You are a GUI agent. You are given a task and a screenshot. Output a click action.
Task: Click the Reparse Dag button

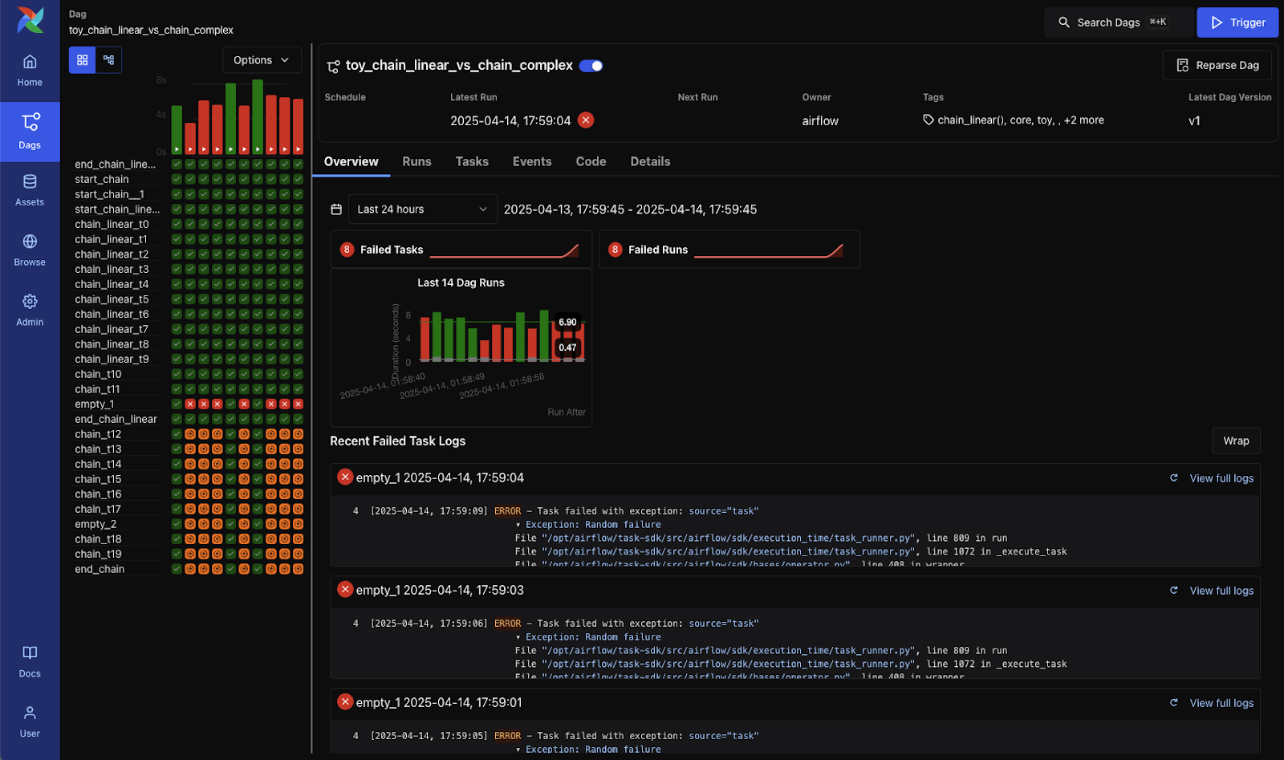[1217, 65]
